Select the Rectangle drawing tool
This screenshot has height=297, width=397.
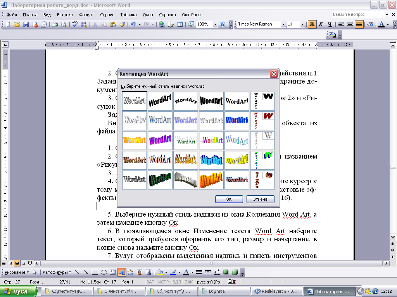95,272
